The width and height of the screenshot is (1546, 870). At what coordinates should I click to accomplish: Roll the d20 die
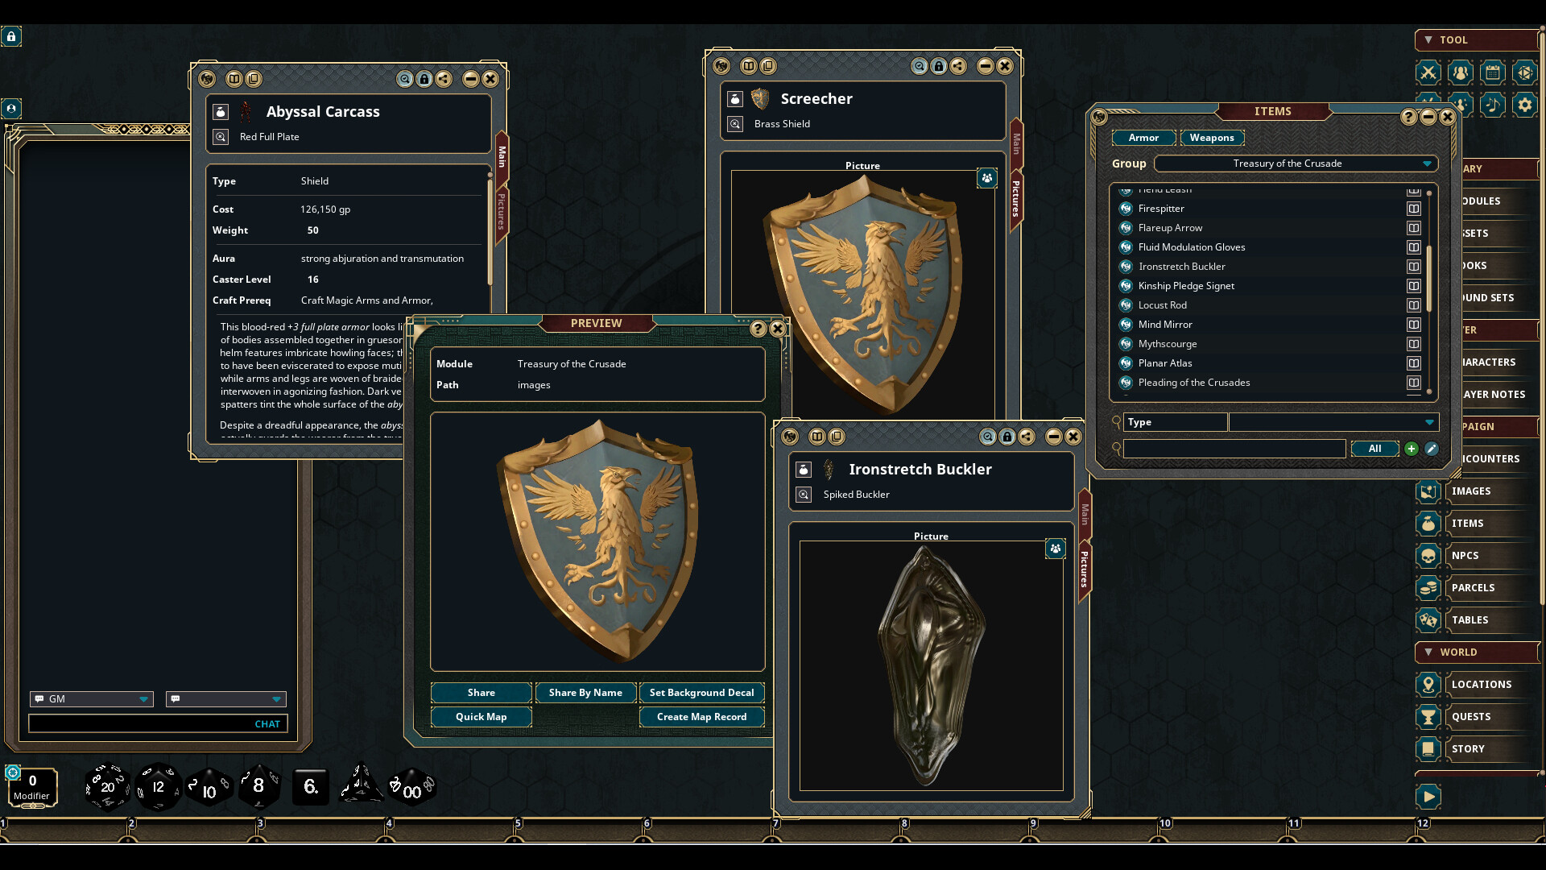[108, 786]
